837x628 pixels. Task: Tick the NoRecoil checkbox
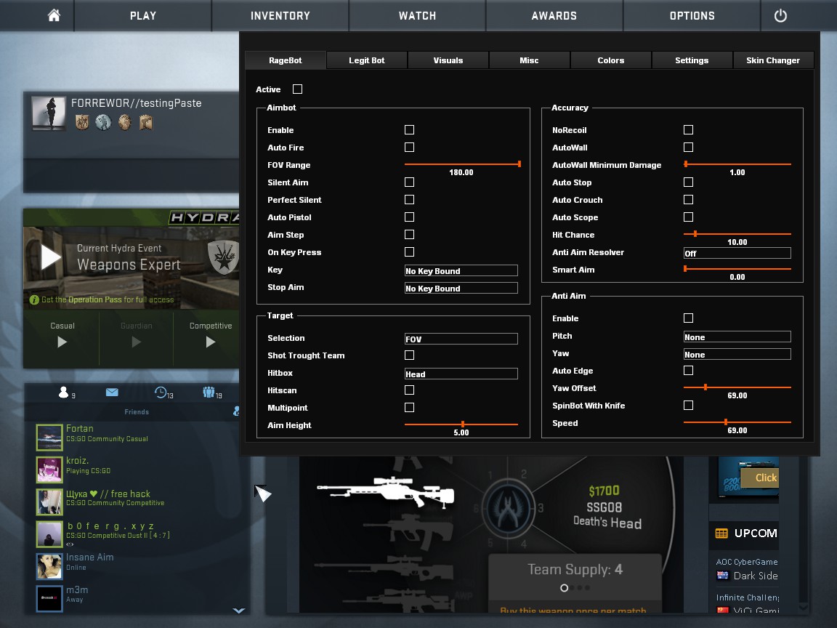pos(688,130)
